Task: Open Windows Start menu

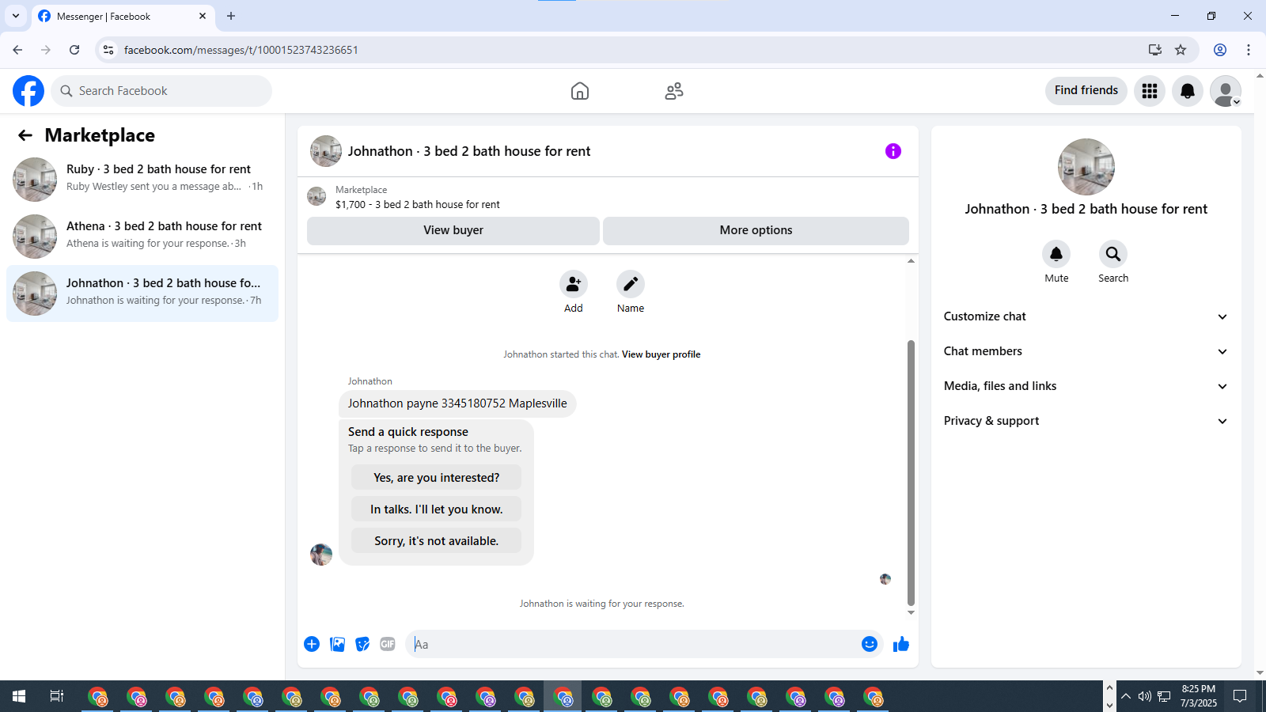Action: (x=19, y=696)
